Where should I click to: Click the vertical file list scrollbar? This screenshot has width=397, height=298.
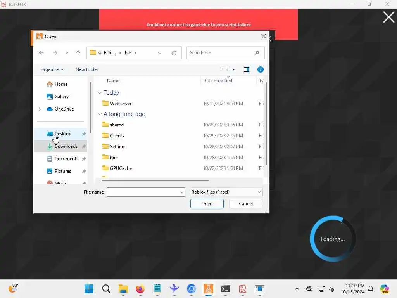click(266, 124)
